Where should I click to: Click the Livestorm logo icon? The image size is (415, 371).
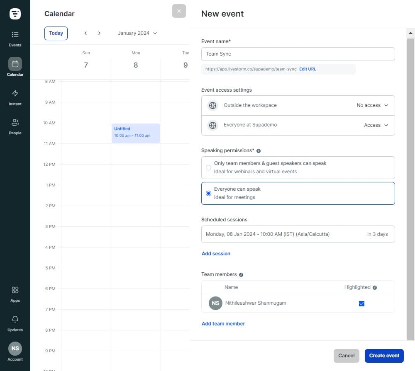pos(15,14)
